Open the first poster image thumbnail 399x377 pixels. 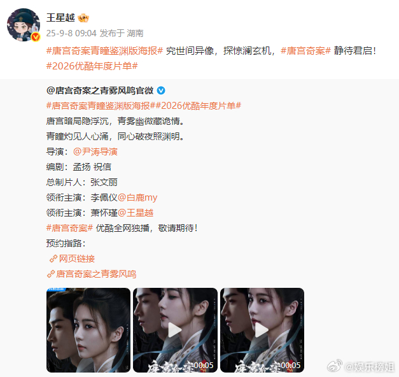[88, 330]
